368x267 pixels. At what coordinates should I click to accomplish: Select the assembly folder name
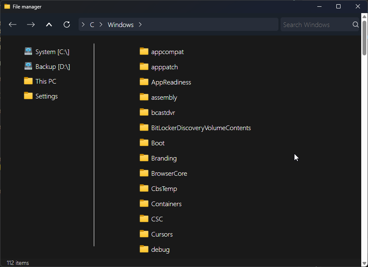[x=164, y=97]
